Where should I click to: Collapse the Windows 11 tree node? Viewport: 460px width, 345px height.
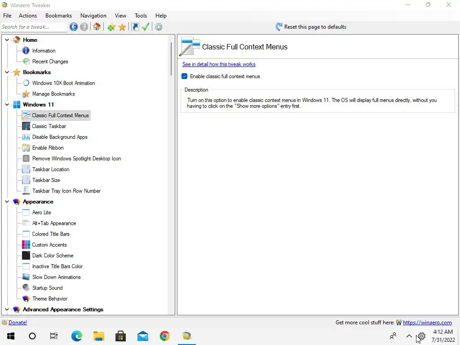(7, 104)
